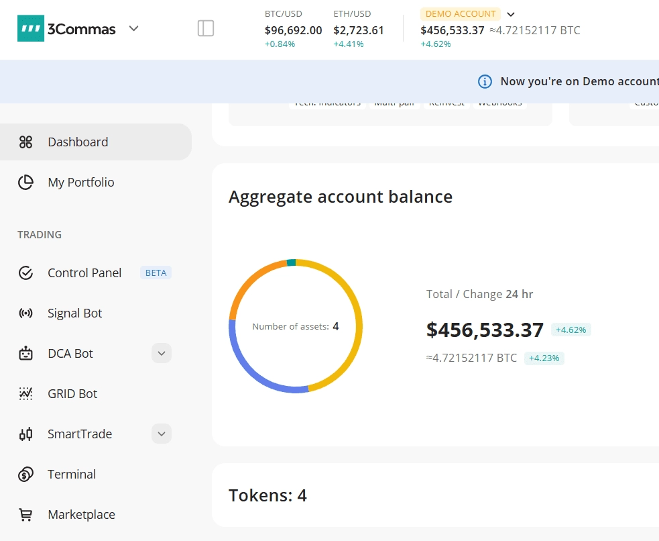The height and width of the screenshot is (541, 659).
Task: Click the header ≈4.72152117 BTC value
Action: tap(534, 30)
